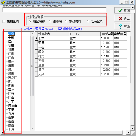Image resolution: width=136 pixels, height=136 pixels.
Task: Select 北京 in the province tree
Action: [11, 34]
